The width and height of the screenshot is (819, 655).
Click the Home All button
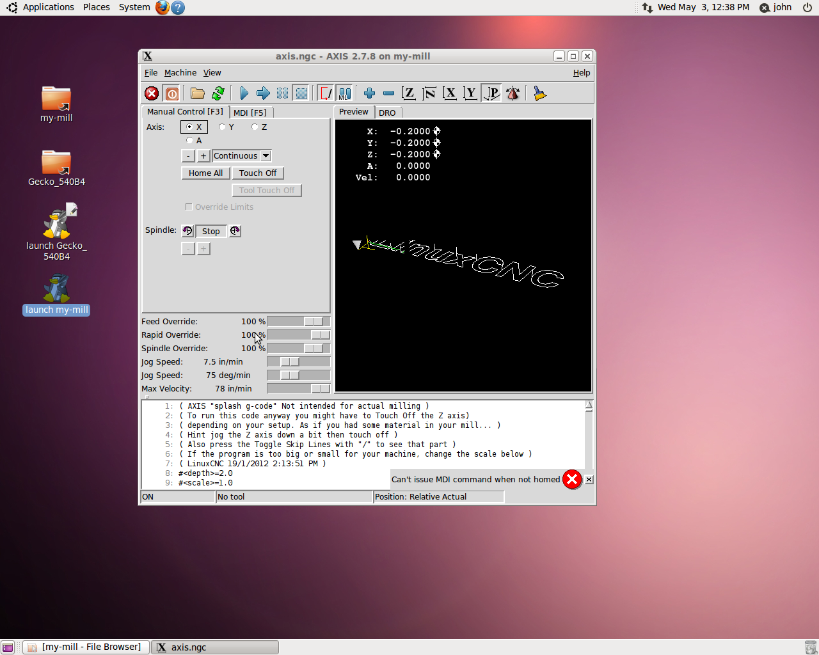(x=205, y=173)
